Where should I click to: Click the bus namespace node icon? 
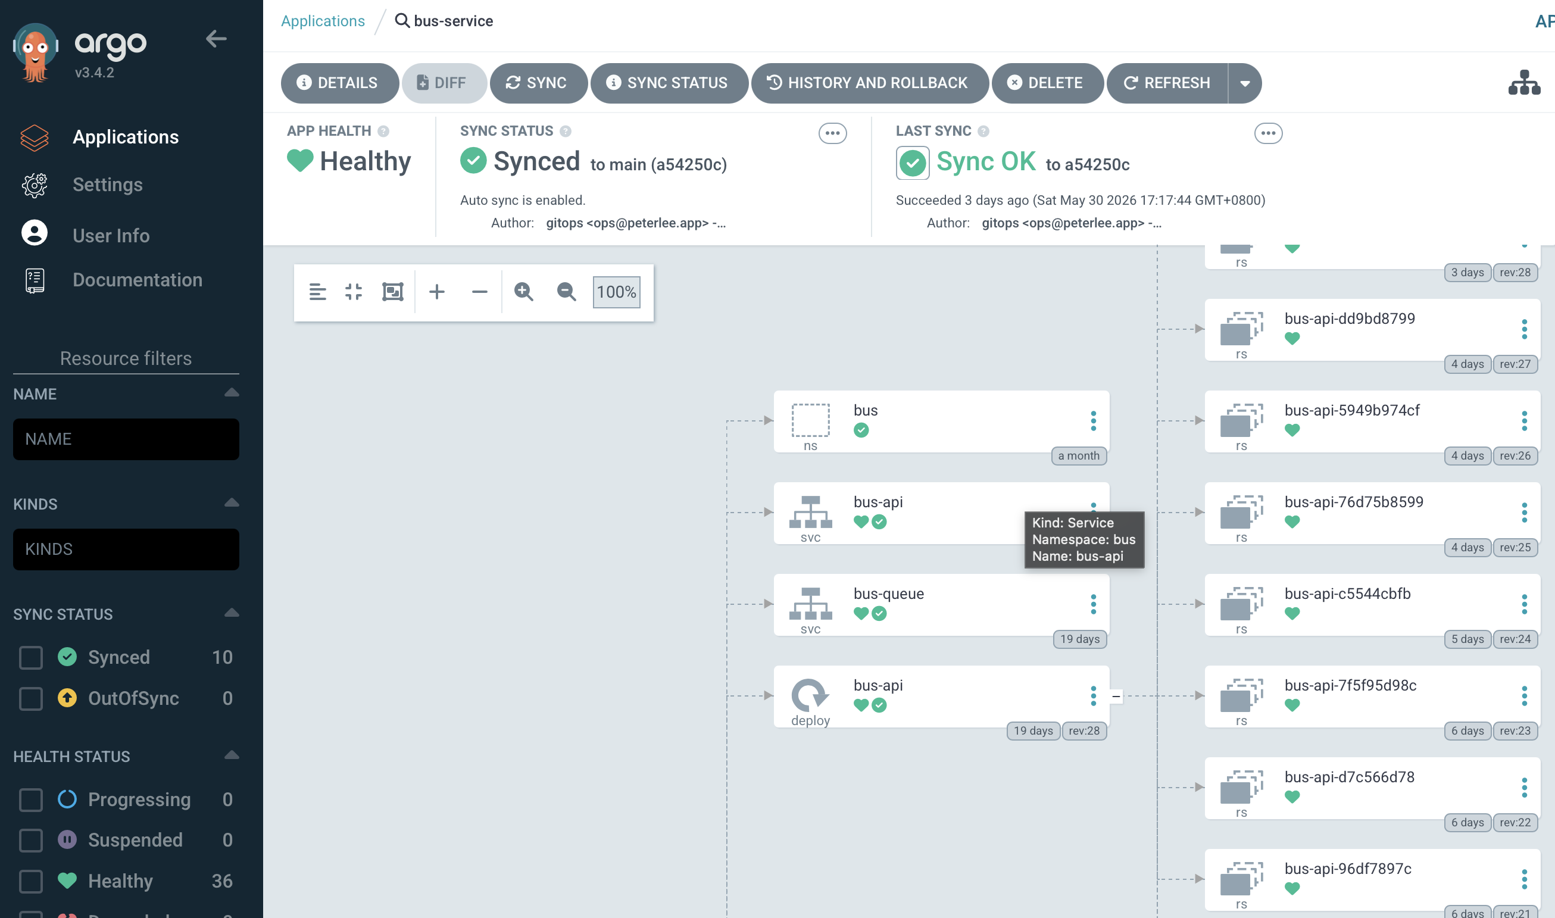click(810, 421)
